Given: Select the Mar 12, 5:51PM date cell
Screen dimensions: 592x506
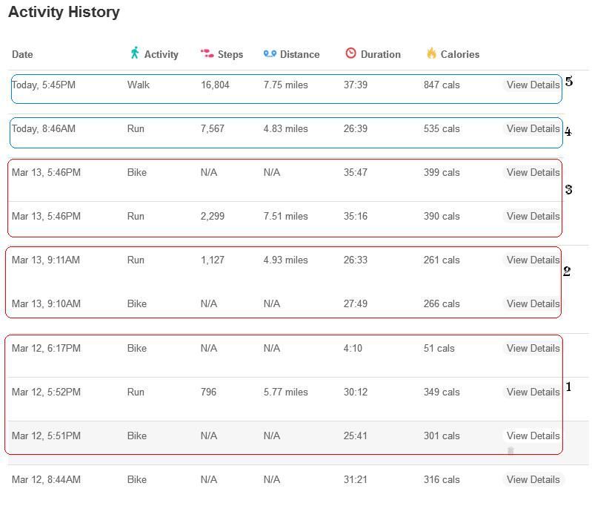Looking at the screenshot, I should 46,436.
